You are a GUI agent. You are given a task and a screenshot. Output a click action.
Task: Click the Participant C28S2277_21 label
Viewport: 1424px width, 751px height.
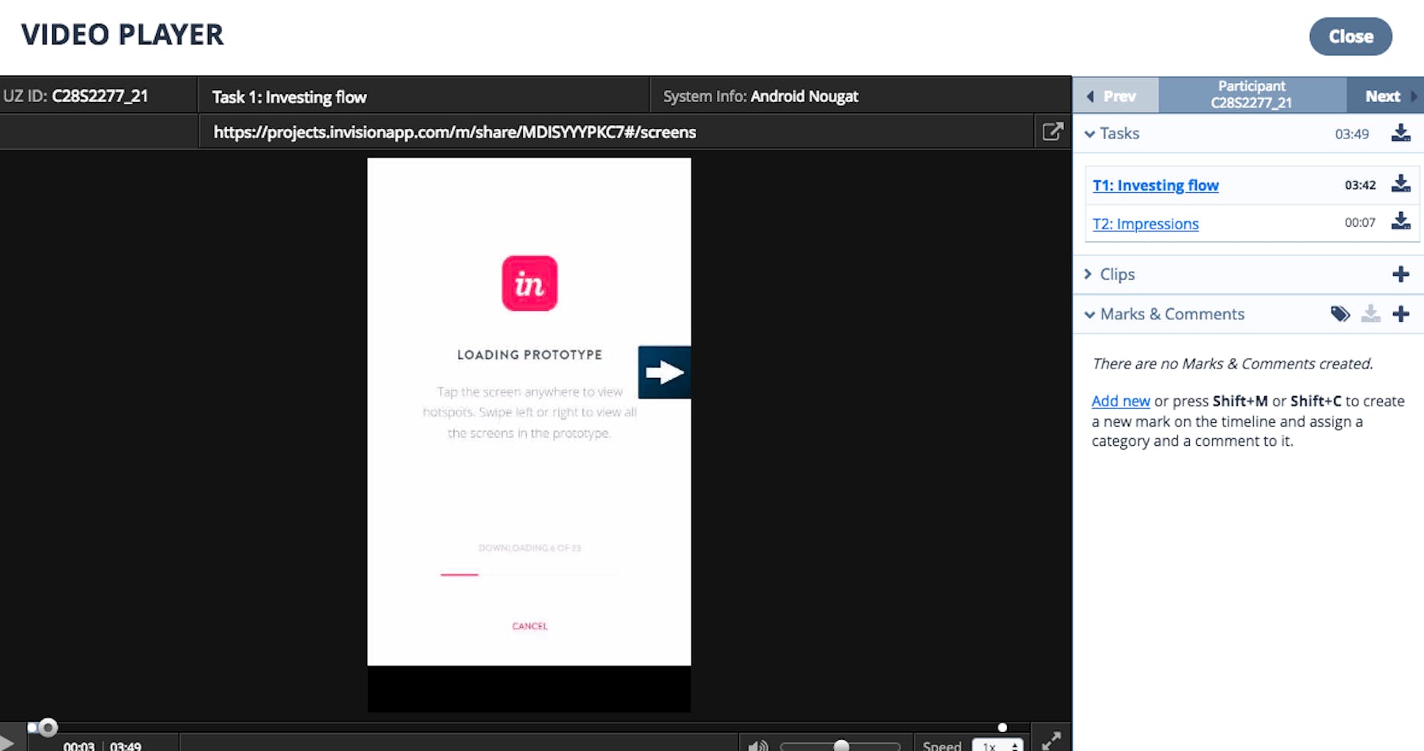(1252, 95)
